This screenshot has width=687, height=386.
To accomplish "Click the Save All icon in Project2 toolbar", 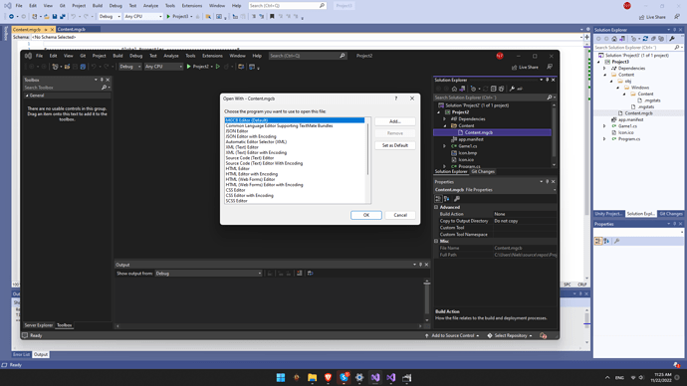I will coord(83,67).
